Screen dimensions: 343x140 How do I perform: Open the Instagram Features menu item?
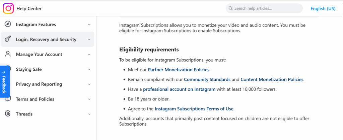tap(48, 24)
